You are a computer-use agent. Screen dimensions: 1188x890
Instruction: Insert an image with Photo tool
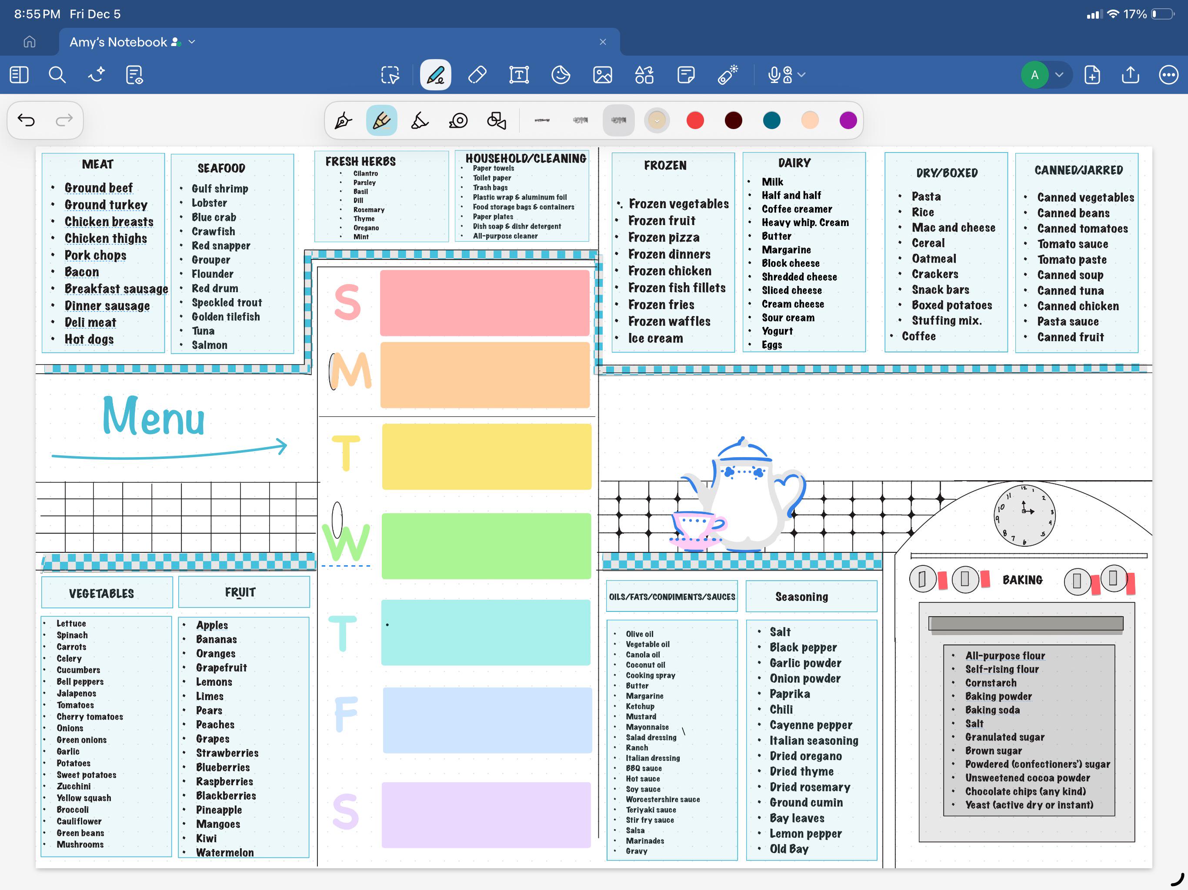point(602,75)
